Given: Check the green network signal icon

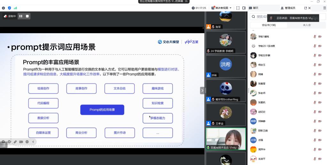Looking at the screenshot, I should 15,8.
